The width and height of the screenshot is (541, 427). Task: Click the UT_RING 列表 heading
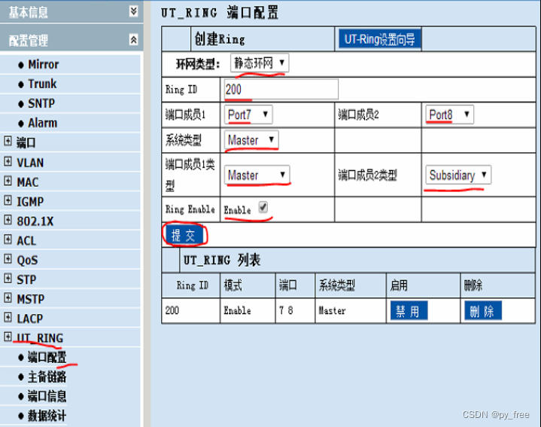tap(222, 260)
